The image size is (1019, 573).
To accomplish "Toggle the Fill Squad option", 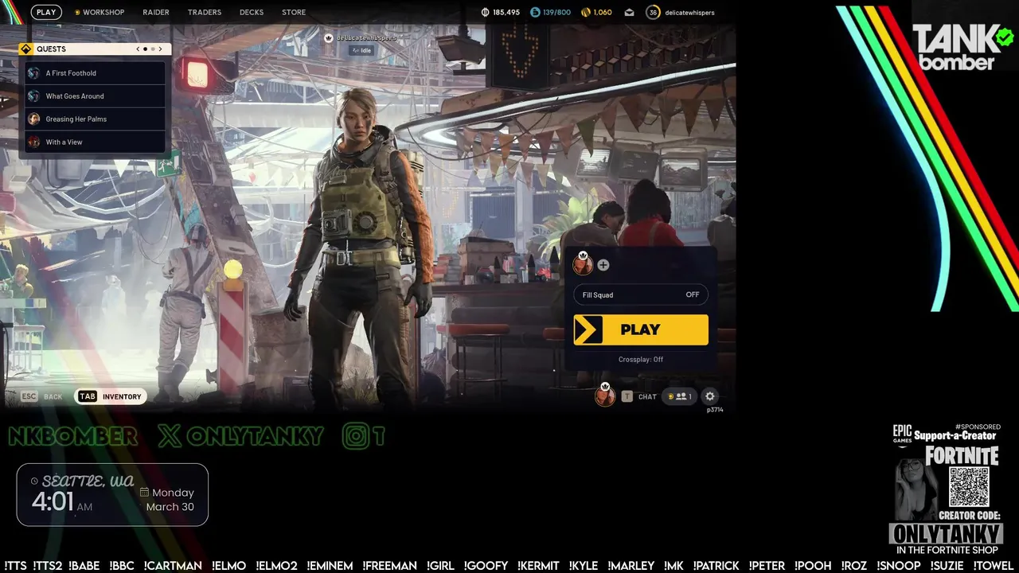I will click(x=641, y=294).
